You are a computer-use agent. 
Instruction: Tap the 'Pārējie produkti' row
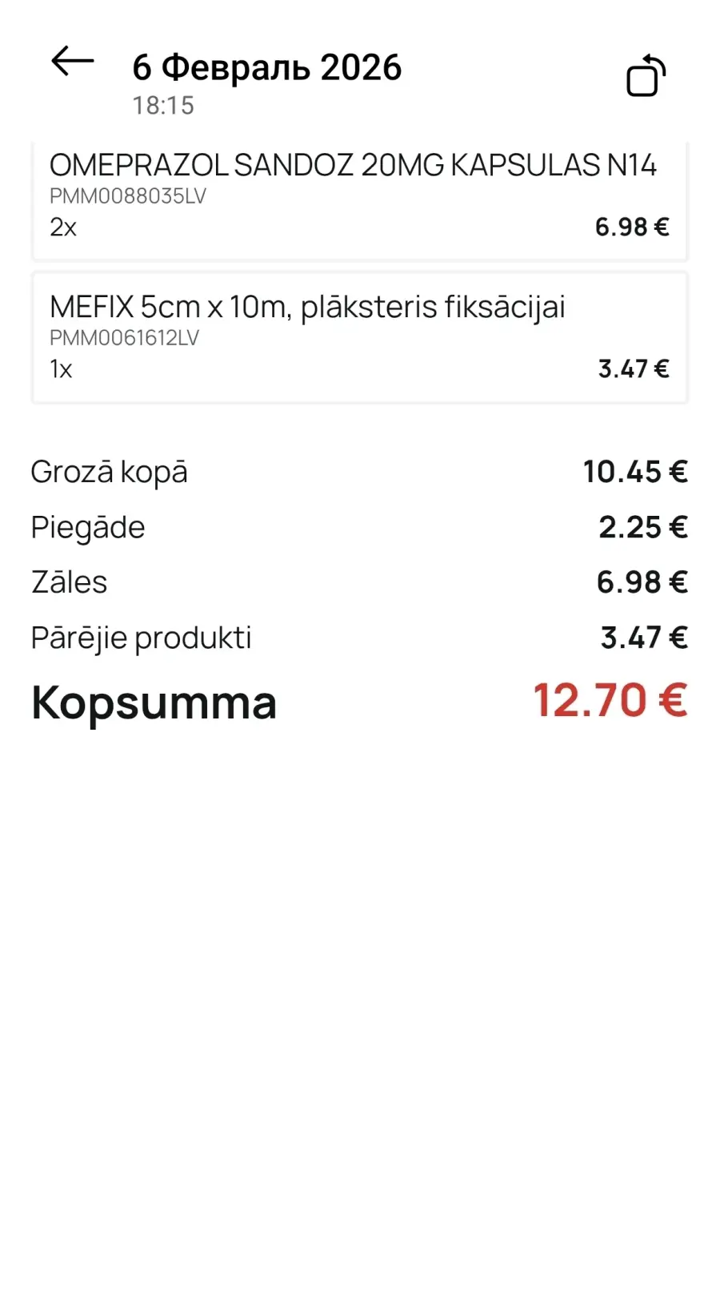point(141,638)
